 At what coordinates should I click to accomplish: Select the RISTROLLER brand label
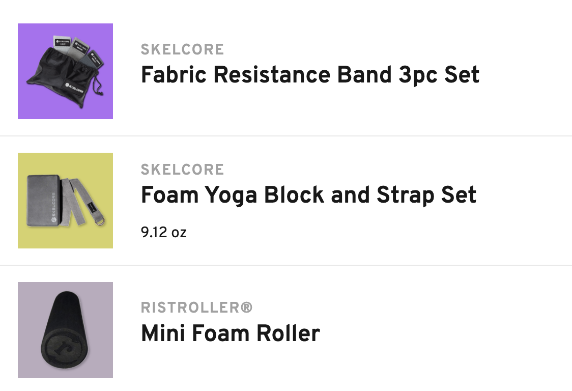point(196,308)
